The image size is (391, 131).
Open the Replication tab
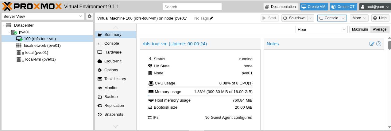click(x=116, y=106)
